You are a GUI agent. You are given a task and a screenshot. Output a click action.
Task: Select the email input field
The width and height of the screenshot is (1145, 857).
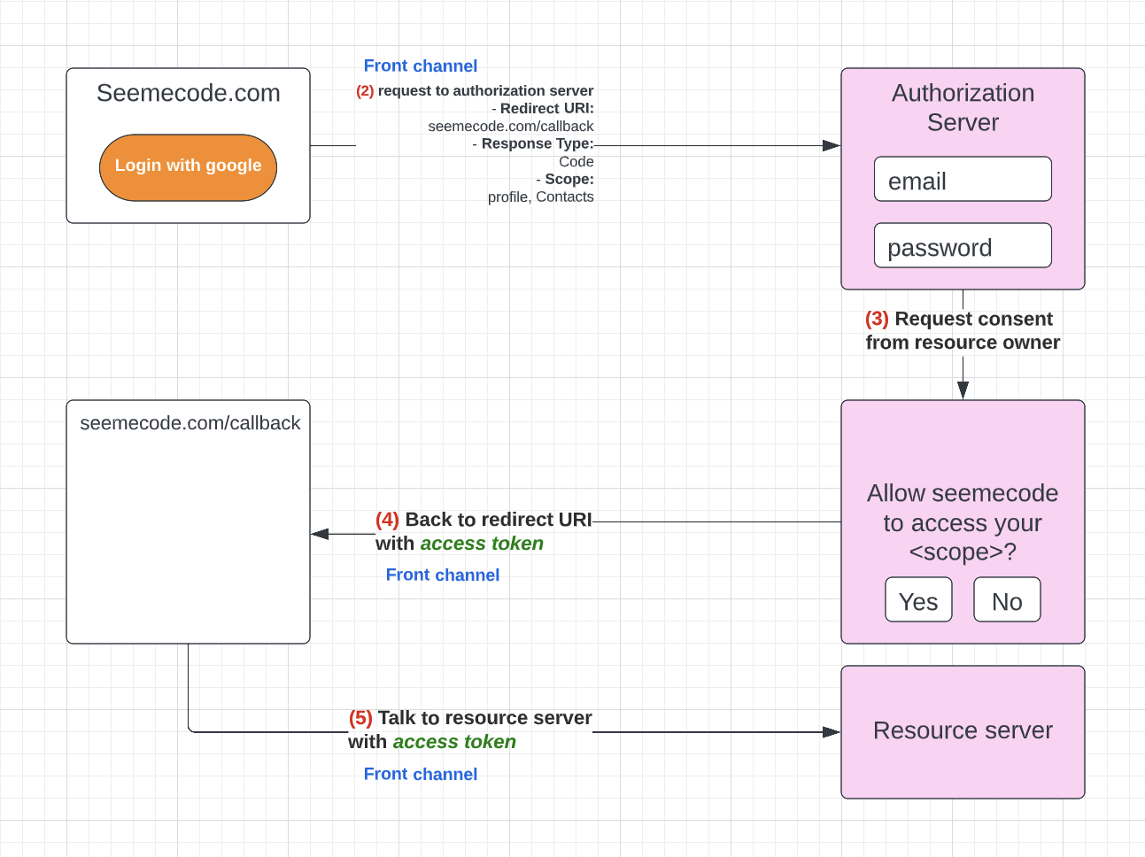pyautogui.click(x=963, y=179)
